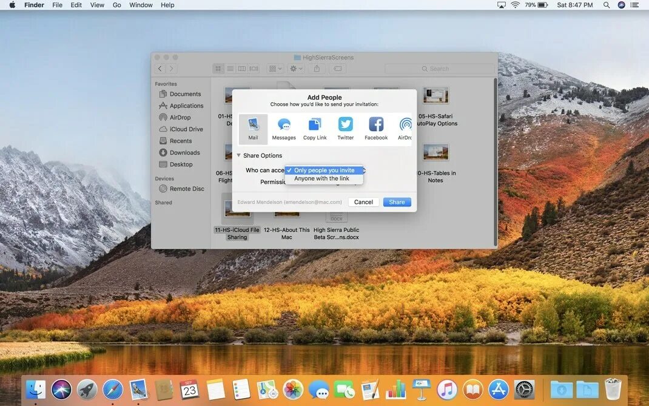Cancel the Add People dialog
The image size is (649, 406).
pyautogui.click(x=363, y=201)
